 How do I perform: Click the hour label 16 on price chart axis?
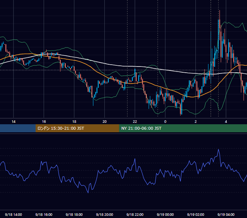[44, 122]
